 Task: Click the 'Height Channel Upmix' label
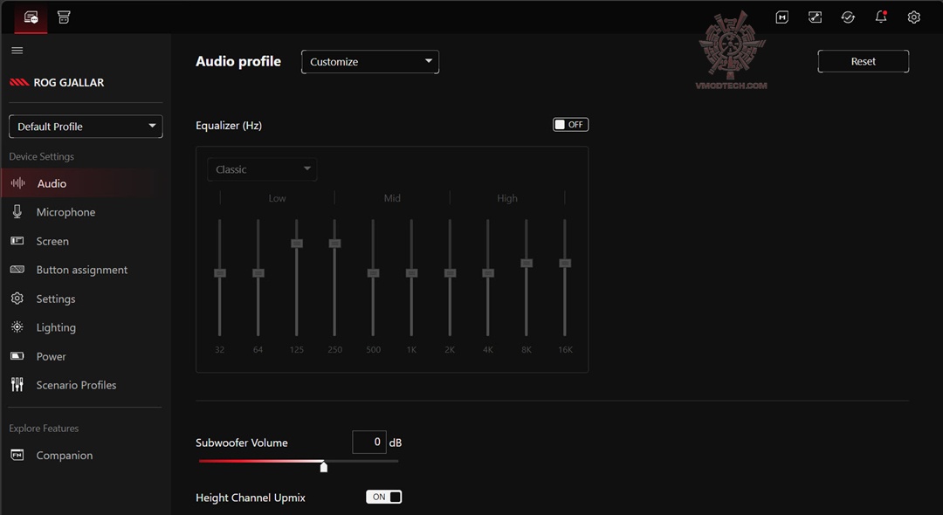coord(251,498)
